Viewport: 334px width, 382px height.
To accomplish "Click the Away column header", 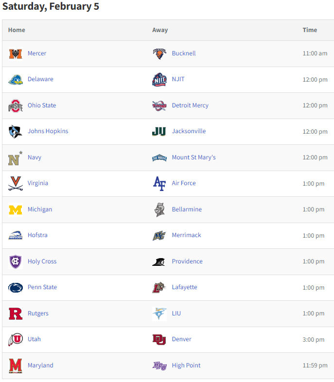I will [160, 30].
